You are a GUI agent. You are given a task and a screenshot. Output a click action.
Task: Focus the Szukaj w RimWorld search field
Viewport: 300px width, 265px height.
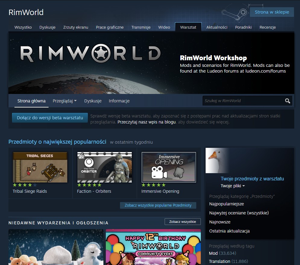[x=243, y=101]
